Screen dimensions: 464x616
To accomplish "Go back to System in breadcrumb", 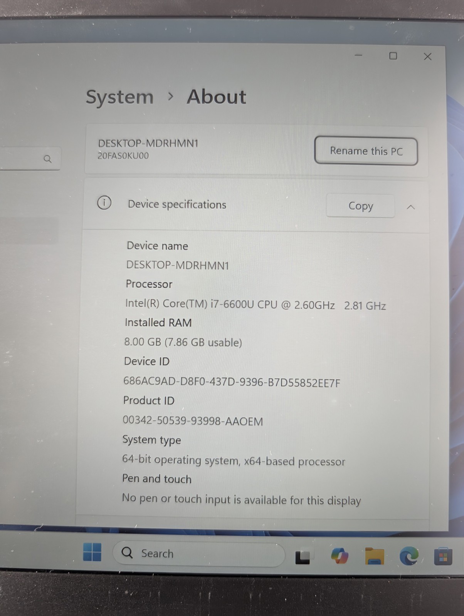I will point(119,97).
